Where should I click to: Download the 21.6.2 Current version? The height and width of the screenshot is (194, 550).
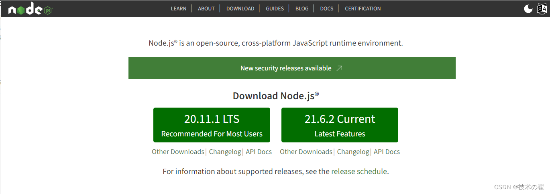340,125
